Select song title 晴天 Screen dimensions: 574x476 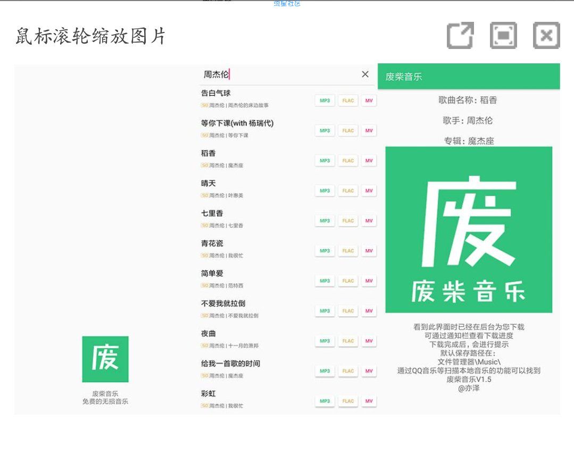tap(209, 183)
